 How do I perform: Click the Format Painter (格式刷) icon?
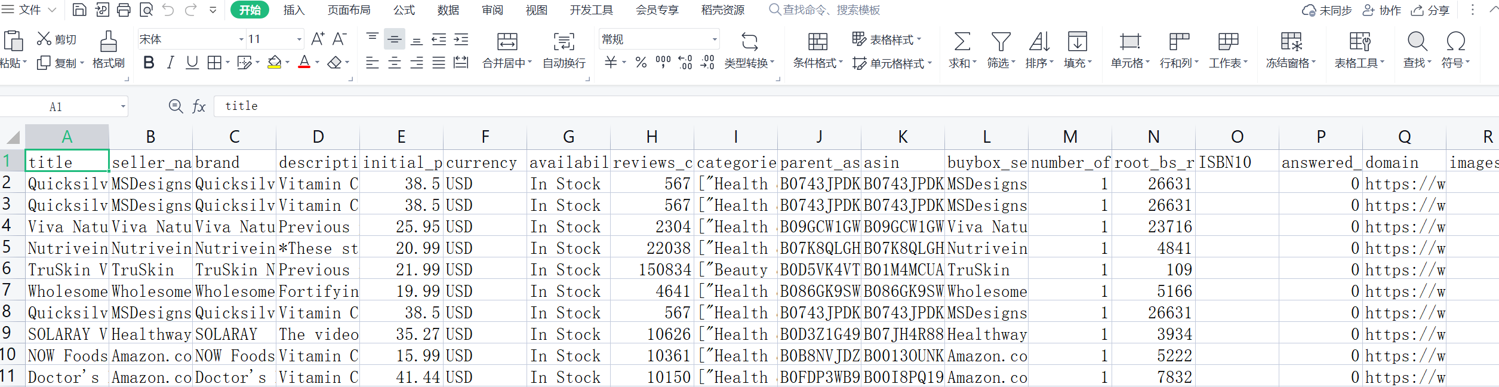click(108, 41)
